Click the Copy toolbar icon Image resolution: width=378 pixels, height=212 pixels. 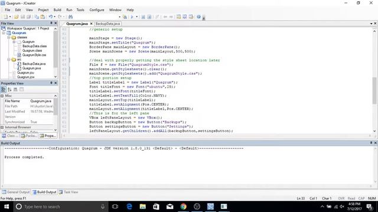tap(37, 17)
